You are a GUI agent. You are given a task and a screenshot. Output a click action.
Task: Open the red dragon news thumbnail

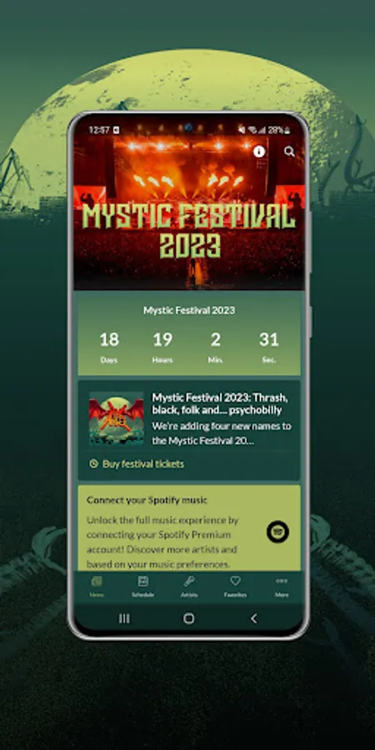click(116, 418)
